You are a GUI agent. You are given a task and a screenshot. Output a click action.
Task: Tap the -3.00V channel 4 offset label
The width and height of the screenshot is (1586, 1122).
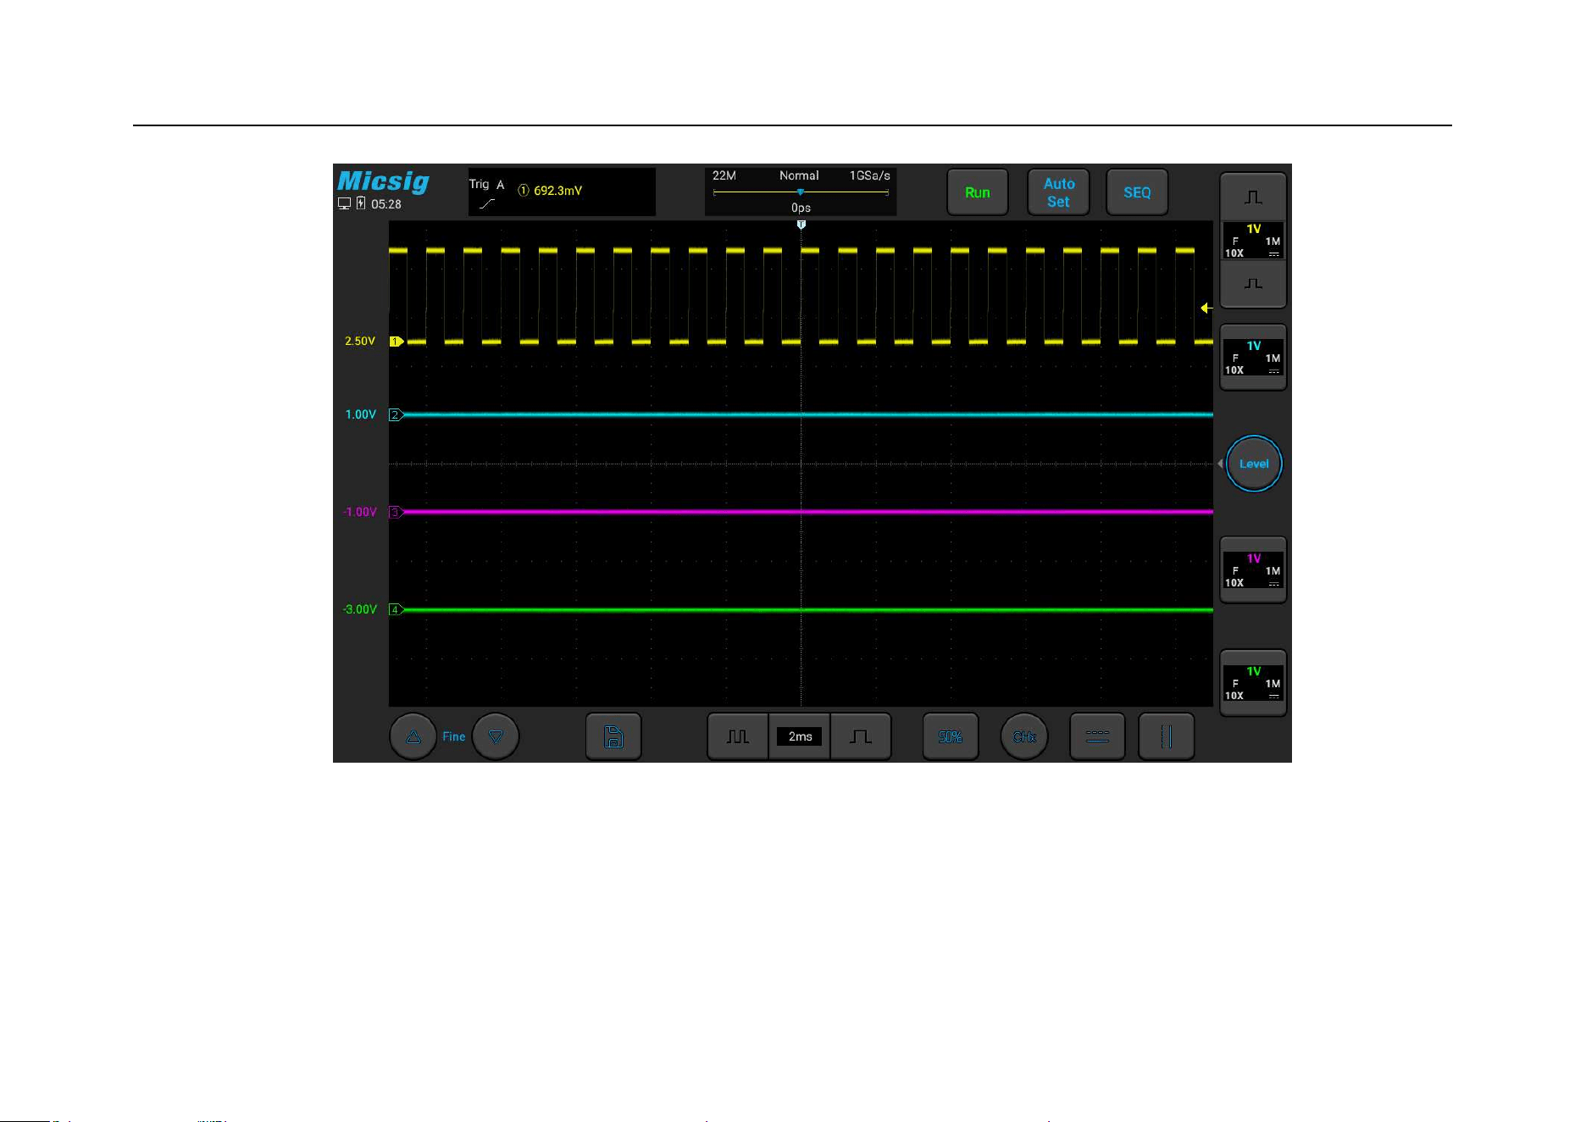(359, 609)
